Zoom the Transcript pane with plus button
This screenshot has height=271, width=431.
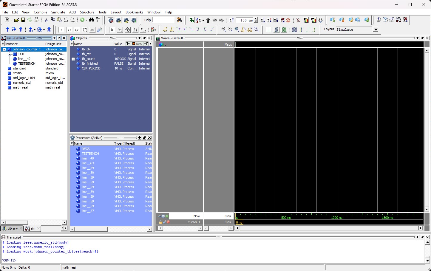418,237
